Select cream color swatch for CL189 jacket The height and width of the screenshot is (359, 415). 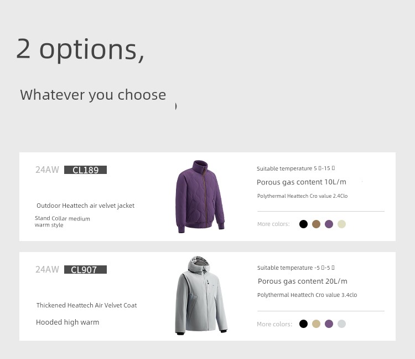341,224
